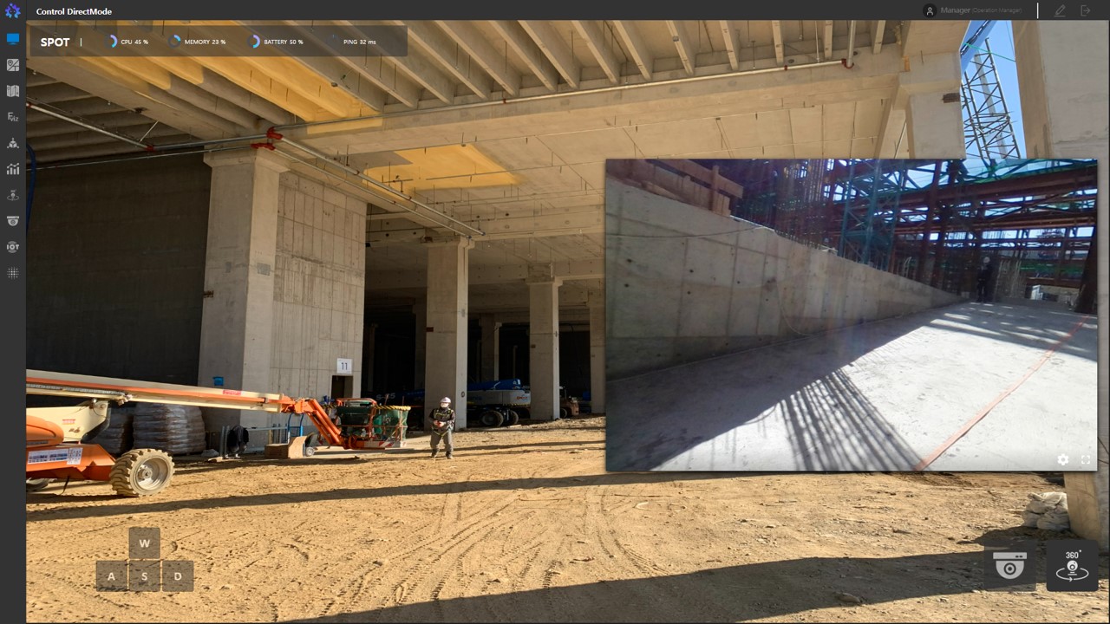
Task: Click the W forward key button
Action: tap(145, 543)
